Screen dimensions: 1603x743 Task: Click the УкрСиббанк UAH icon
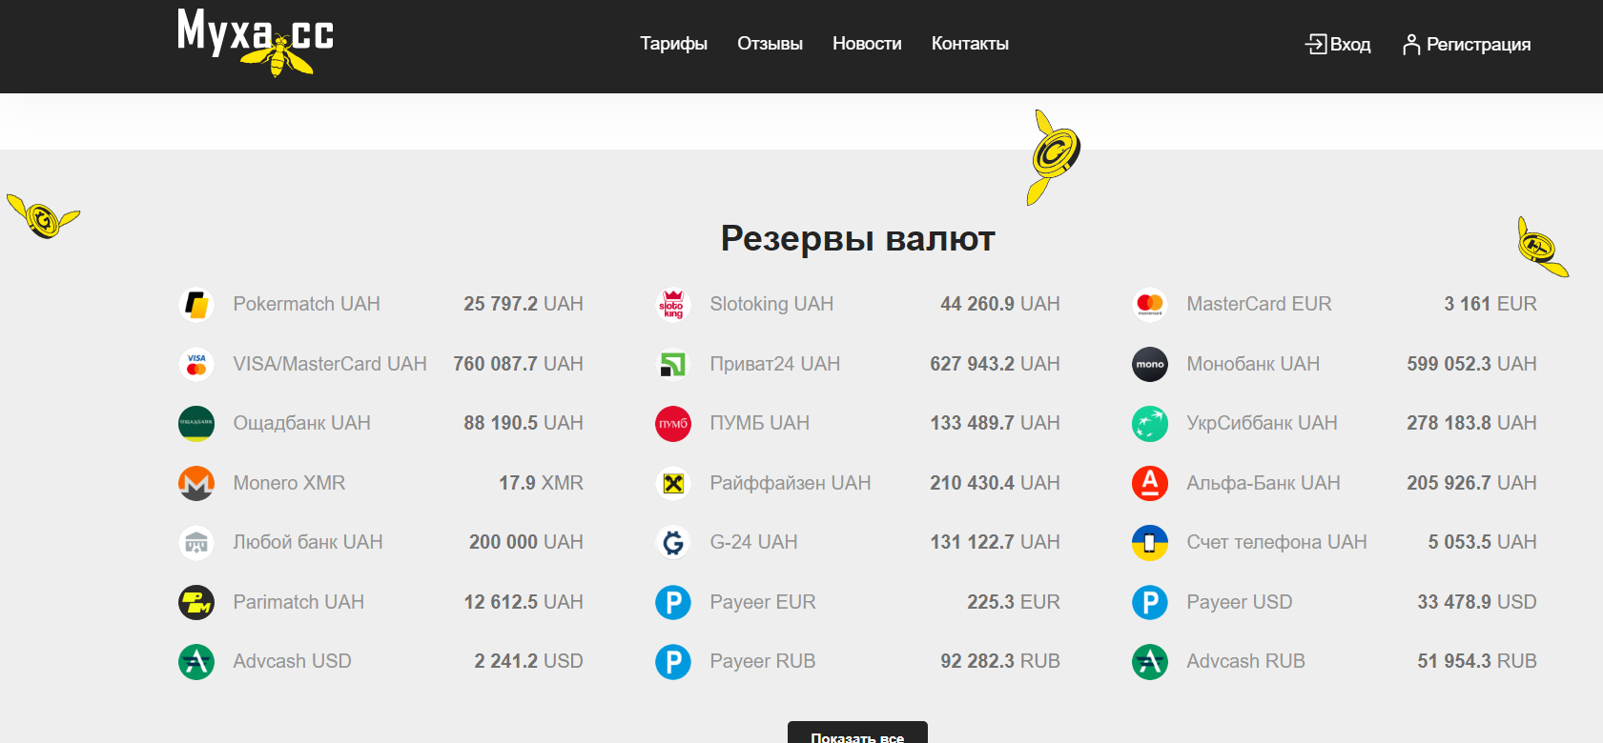pos(1150,424)
